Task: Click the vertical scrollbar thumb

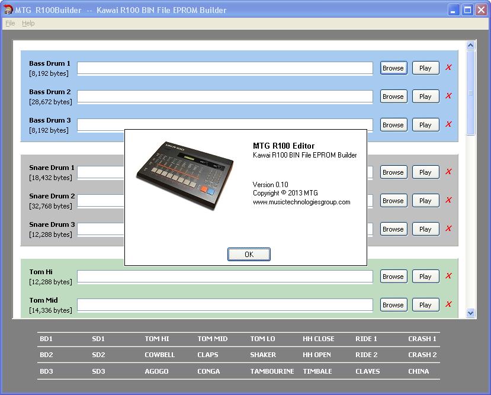Action: pyautogui.click(x=470, y=93)
